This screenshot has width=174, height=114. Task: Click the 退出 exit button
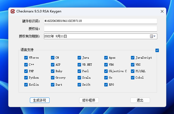[x=140, y=100]
